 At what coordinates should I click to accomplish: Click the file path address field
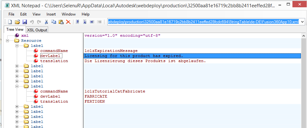tap(203, 22)
